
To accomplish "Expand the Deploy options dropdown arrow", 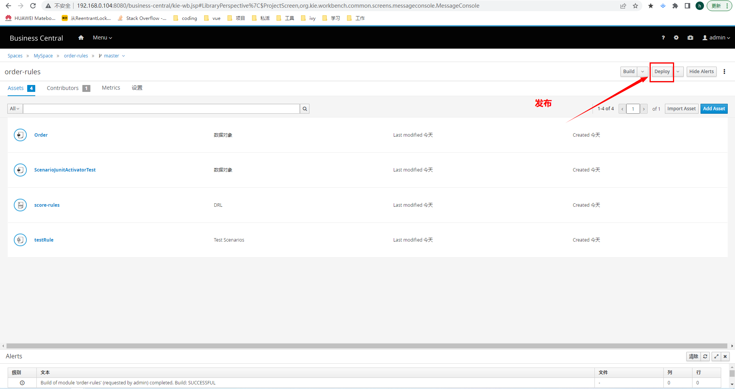I will click(x=678, y=72).
